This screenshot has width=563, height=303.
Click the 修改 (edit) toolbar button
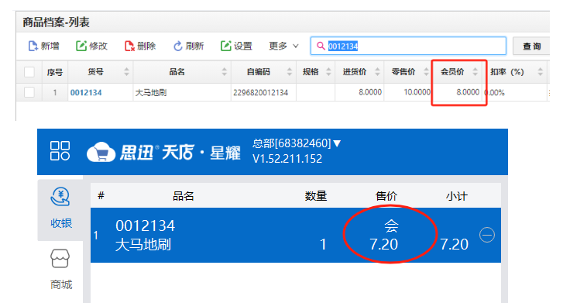point(91,46)
